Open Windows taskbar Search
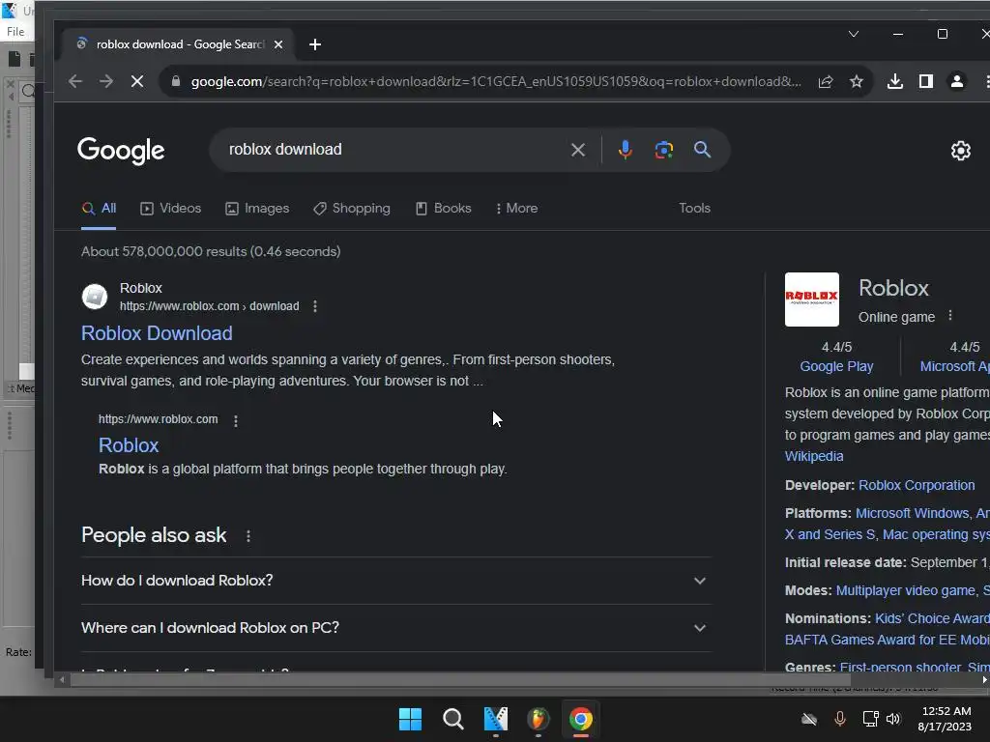Viewport: 990px width, 742px height. tap(452, 719)
